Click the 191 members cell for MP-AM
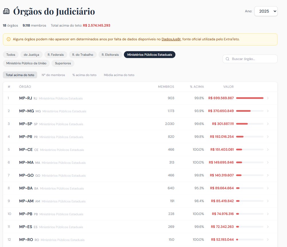Image resolution: width=287 pixels, height=247 pixels. [x=172, y=201]
